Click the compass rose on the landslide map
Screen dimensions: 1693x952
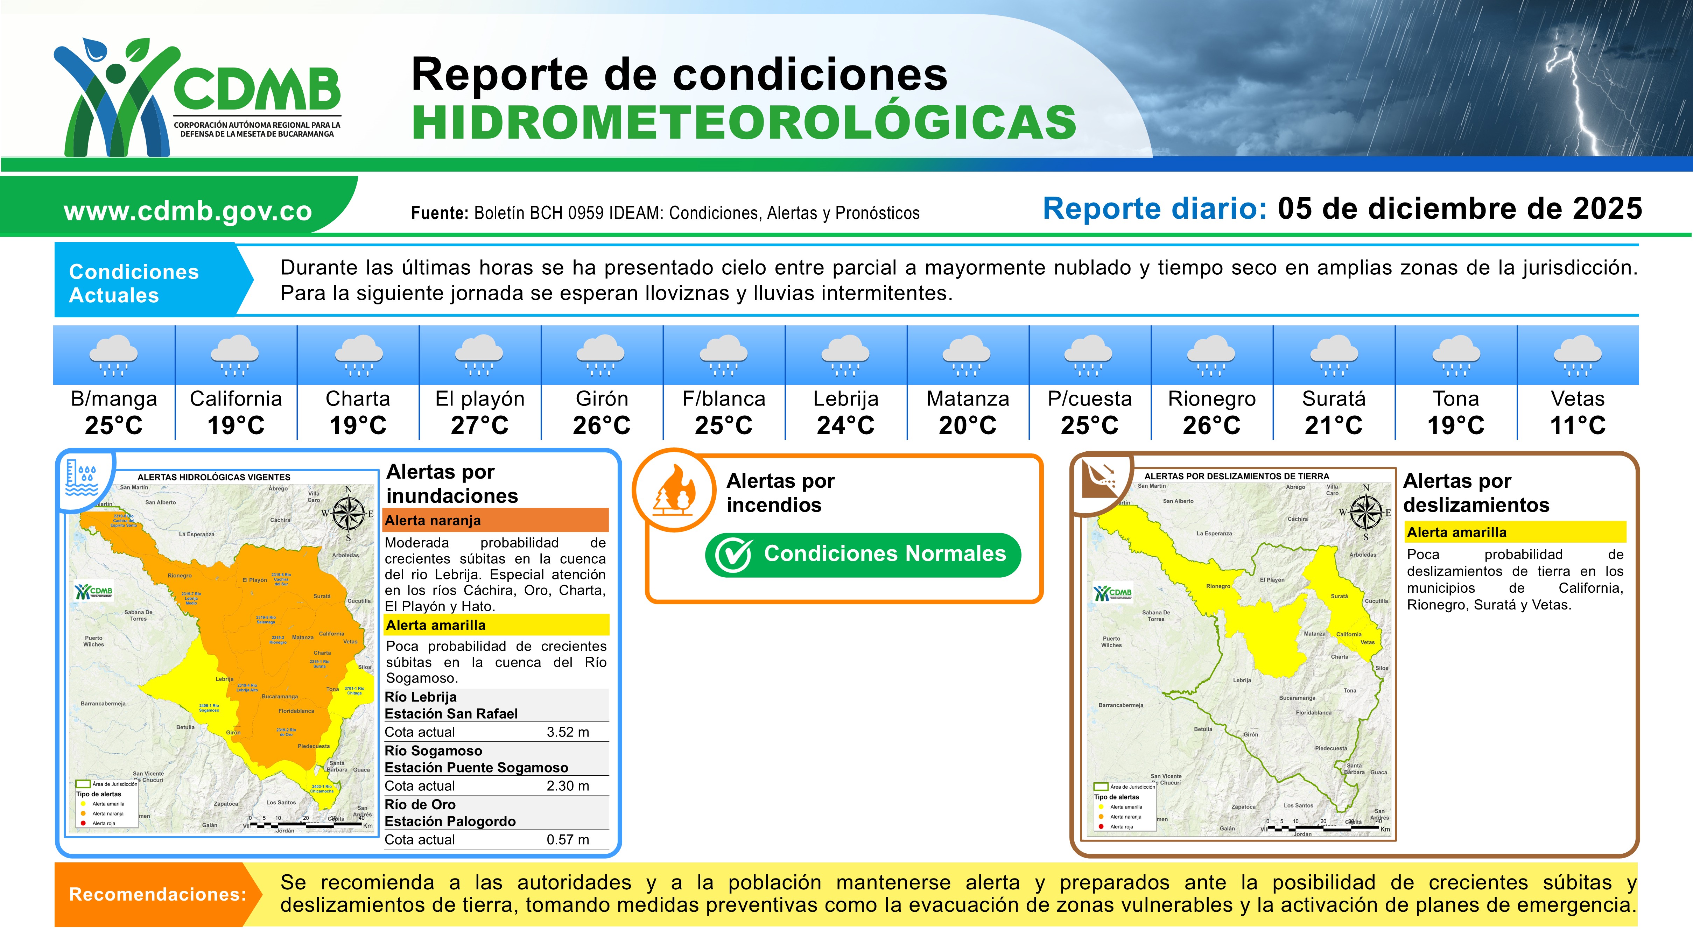pyautogui.click(x=1367, y=512)
